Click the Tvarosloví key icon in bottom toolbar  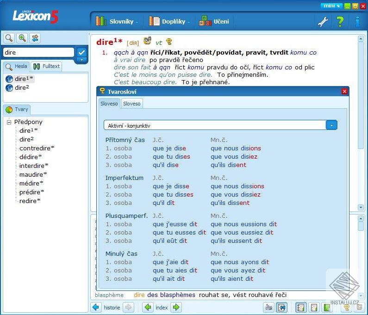tap(347, 307)
